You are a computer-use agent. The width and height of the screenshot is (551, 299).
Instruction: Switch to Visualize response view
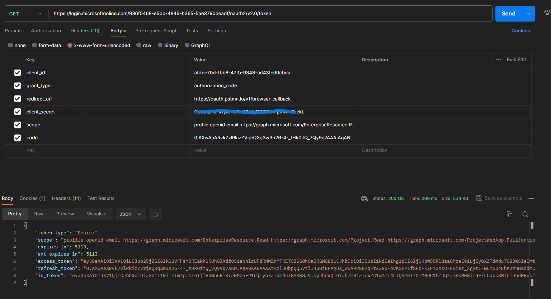click(x=96, y=214)
